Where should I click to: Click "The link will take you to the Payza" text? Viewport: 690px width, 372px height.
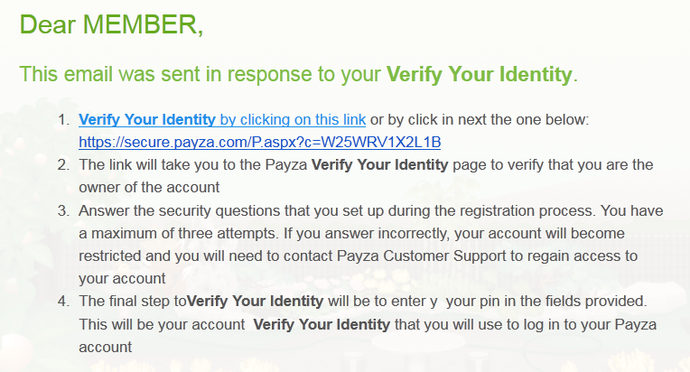tap(193, 165)
